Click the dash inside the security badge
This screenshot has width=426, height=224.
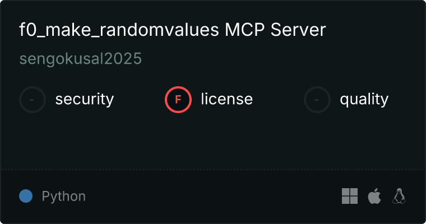[32, 100]
